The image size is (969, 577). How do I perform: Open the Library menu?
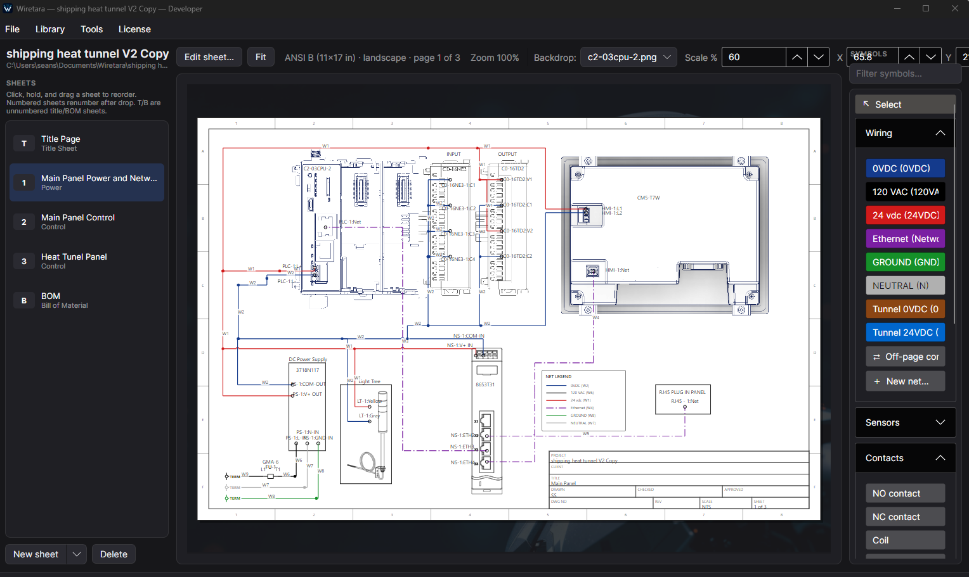(x=50, y=29)
